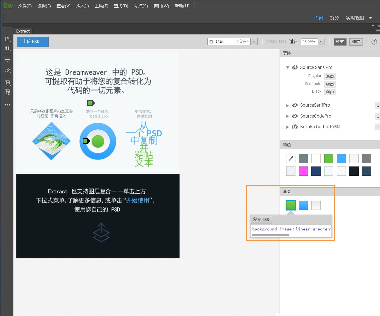Screen dimensions: 380x316
Task: Open the 工具(T) menu
Action: 101,6
